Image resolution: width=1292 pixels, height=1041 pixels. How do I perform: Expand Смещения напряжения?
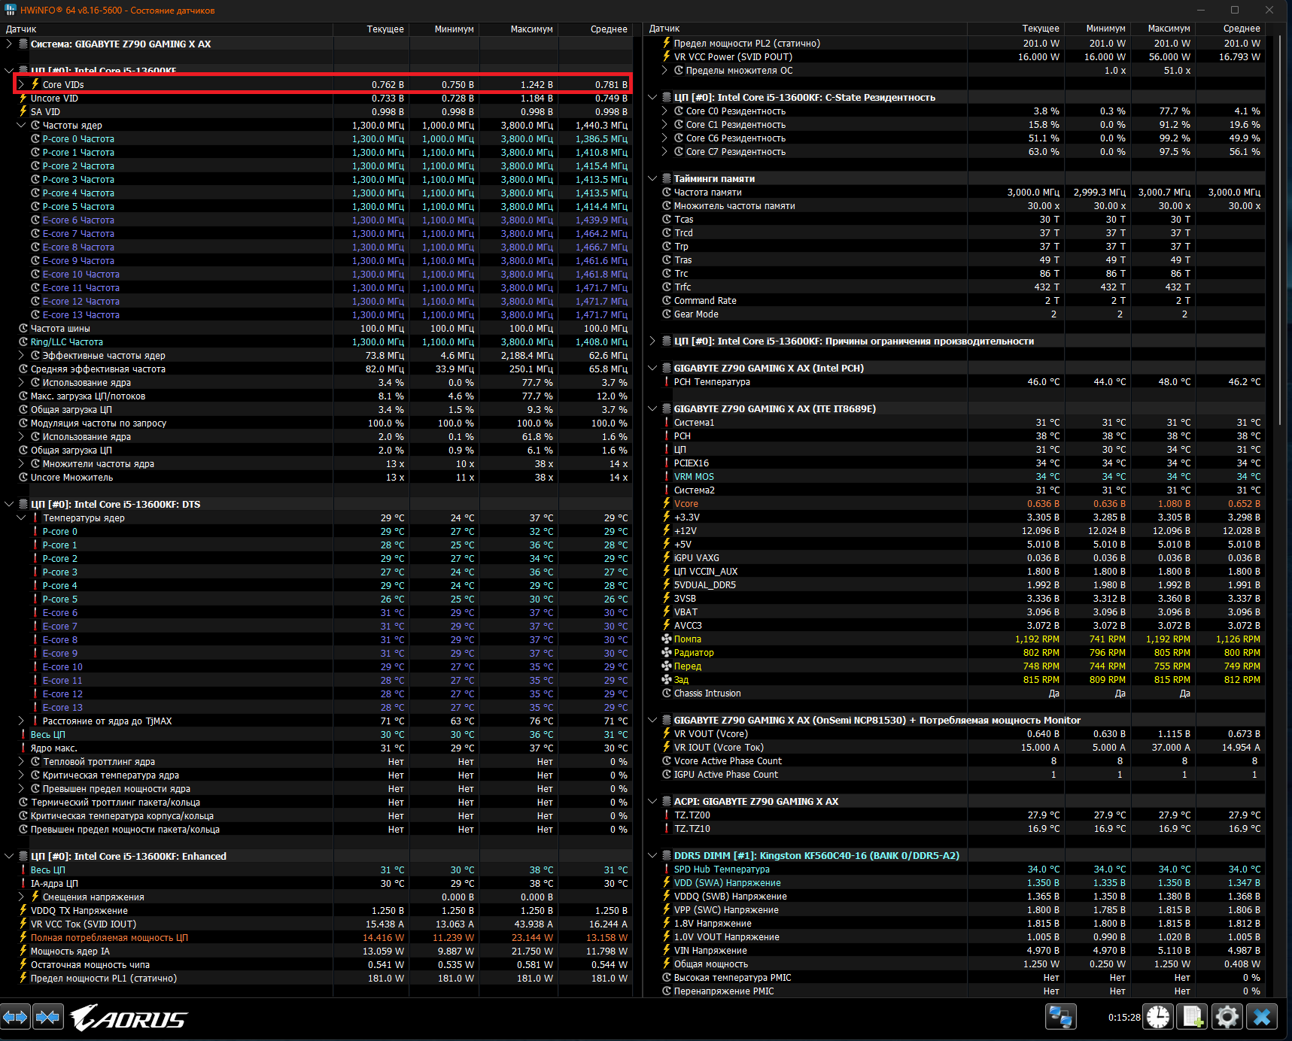tap(21, 897)
